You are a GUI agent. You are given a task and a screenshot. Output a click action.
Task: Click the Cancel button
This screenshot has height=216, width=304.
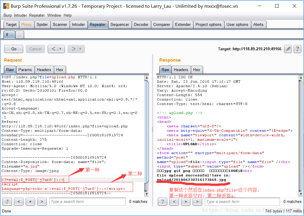point(35,49)
